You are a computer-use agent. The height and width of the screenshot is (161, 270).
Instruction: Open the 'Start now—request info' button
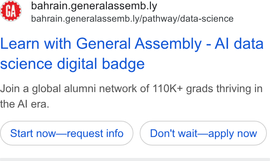point(67,133)
